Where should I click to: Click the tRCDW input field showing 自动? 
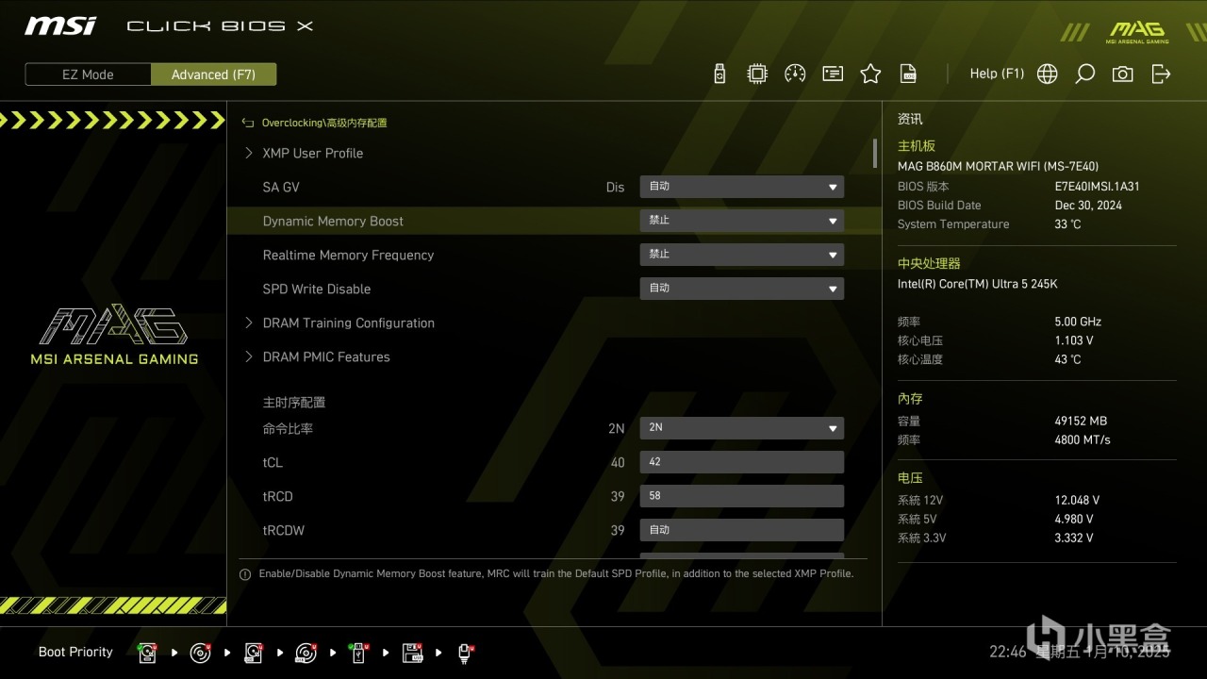click(742, 530)
